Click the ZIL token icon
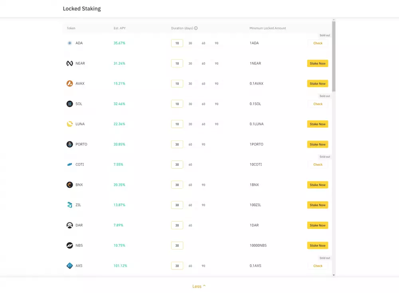 [69, 205]
